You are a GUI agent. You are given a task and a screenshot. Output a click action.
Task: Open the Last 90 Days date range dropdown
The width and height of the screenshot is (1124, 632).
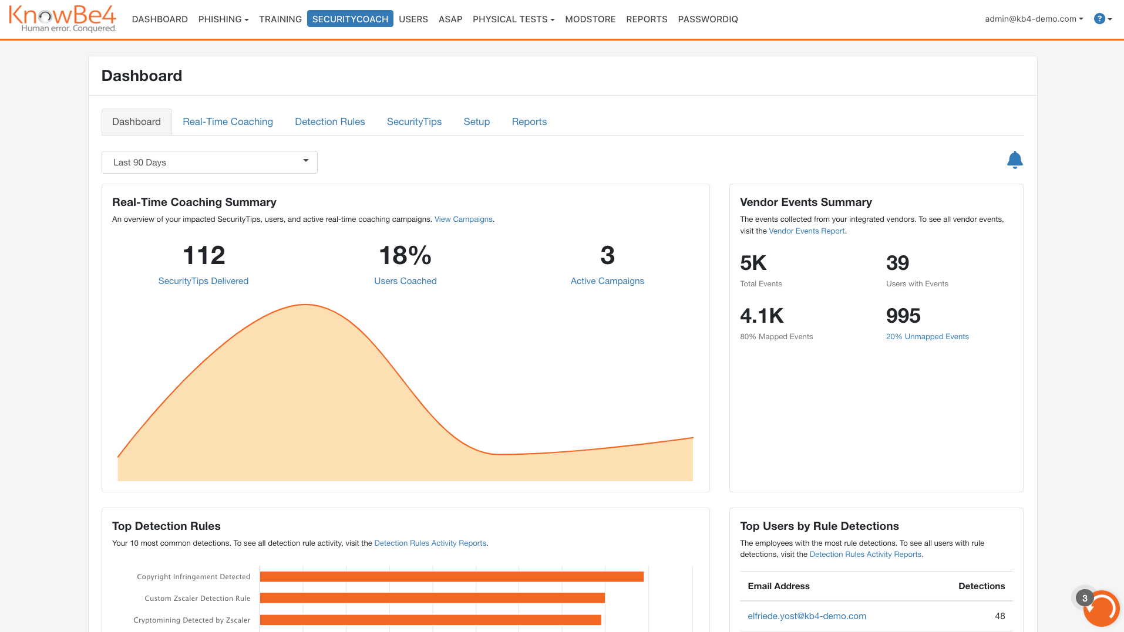point(209,162)
